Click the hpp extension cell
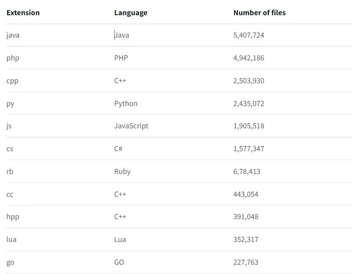The image size is (352, 274). (x=13, y=217)
